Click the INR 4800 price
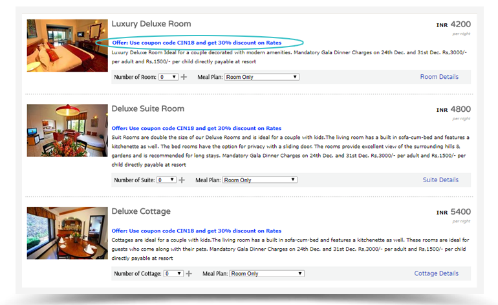The width and height of the screenshot is (498, 305). [x=453, y=109]
